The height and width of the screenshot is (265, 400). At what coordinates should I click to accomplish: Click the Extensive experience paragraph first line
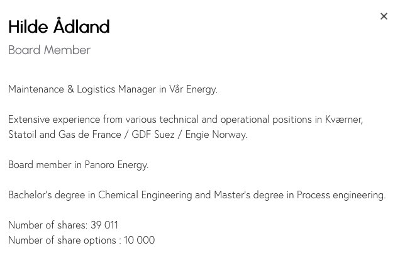(186, 120)
